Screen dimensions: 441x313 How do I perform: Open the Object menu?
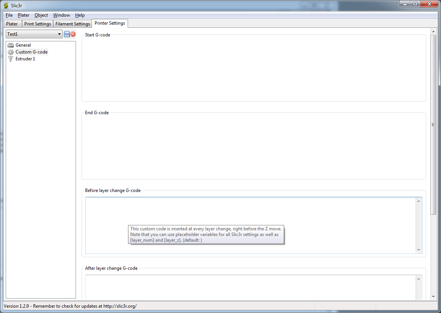pyautogui.click(x=41, y=15)
